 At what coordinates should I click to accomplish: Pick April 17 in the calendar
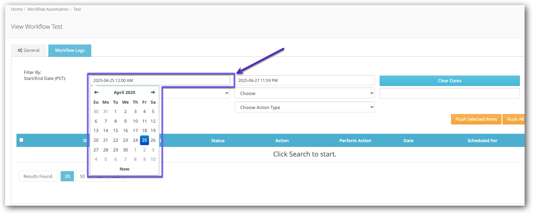click(x=135, y=130)
